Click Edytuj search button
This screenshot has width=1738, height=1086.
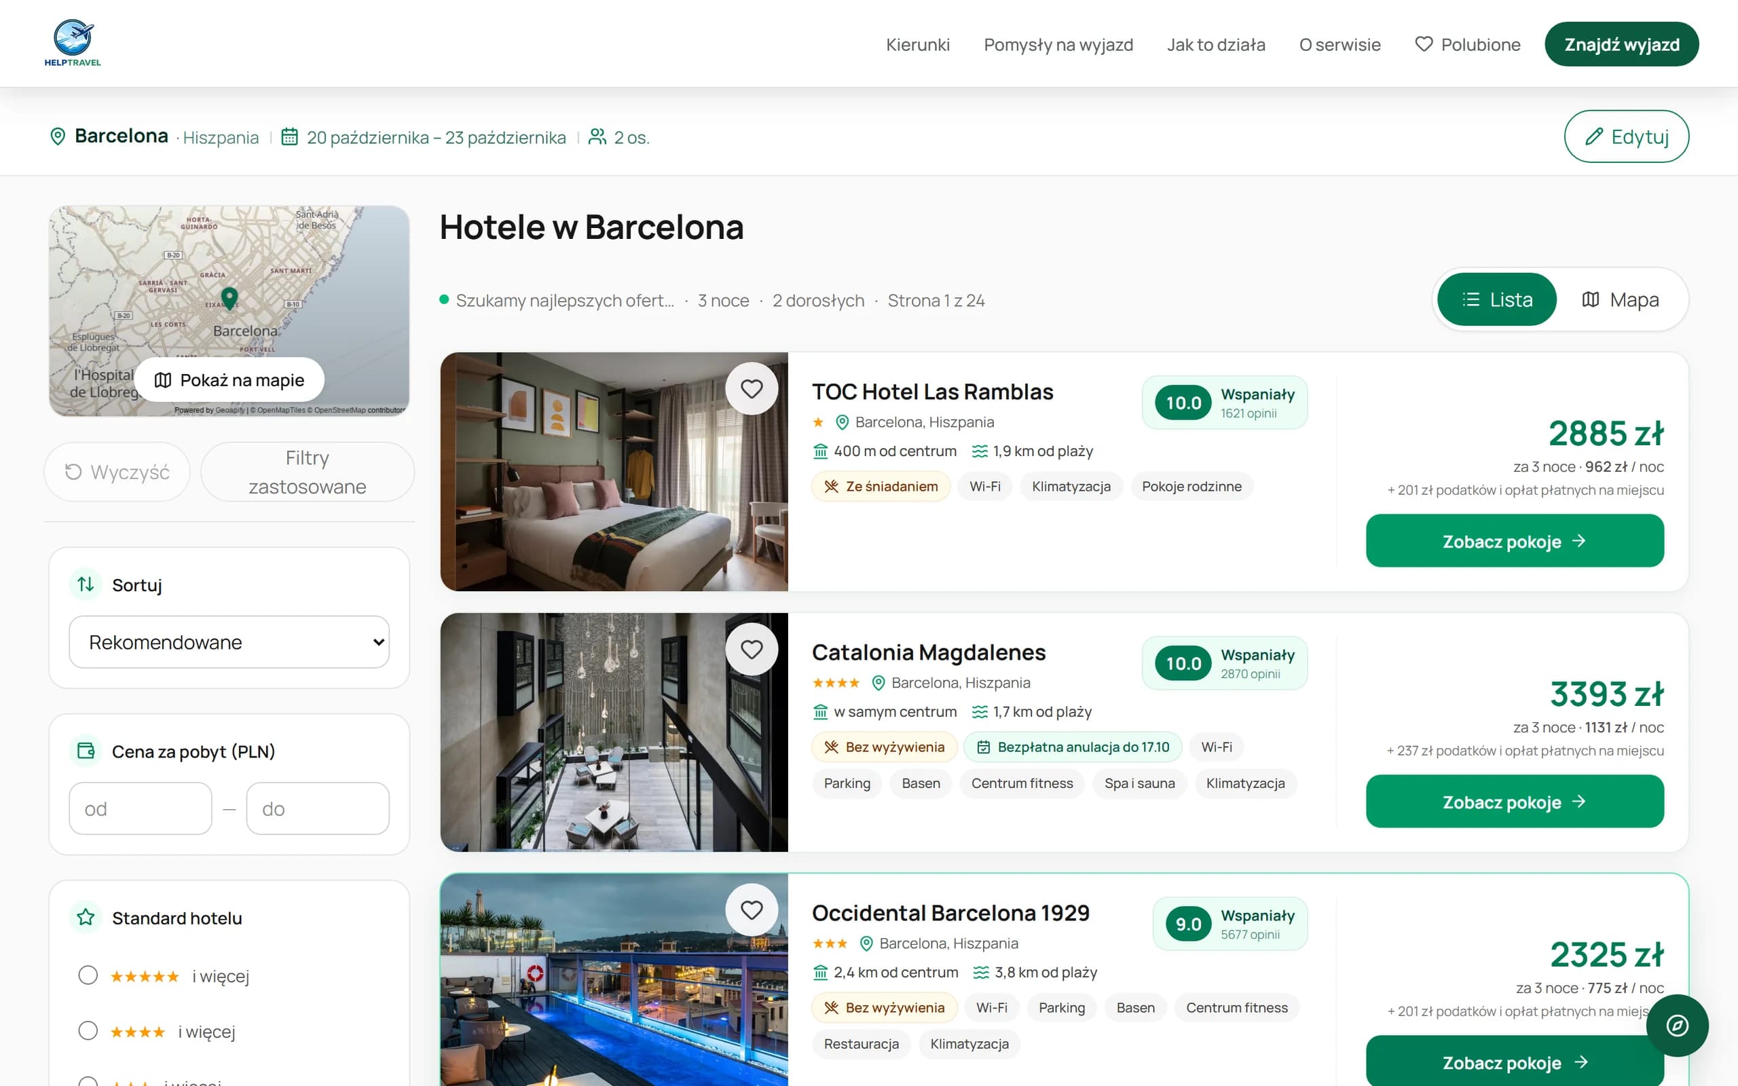click(1626, 136)
